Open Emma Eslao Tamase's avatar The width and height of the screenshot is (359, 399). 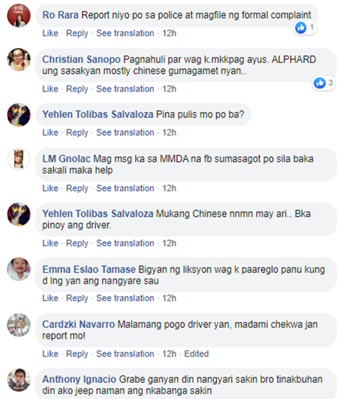point(19,269)
